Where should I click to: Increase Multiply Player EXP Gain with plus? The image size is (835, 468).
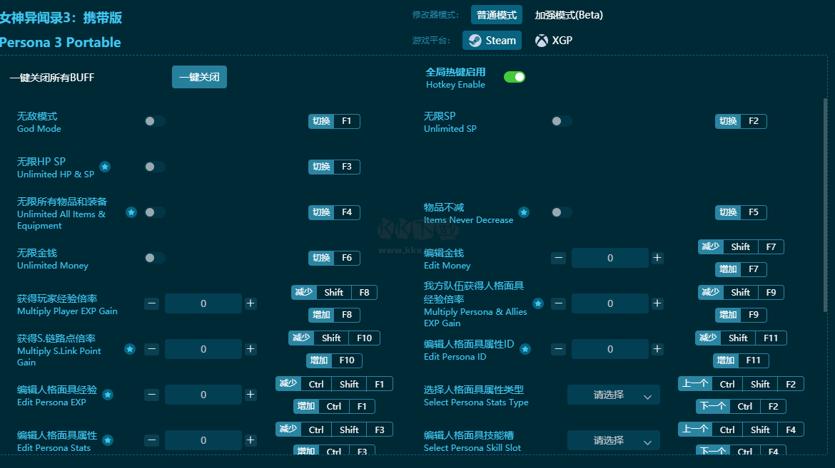[250, 303]
